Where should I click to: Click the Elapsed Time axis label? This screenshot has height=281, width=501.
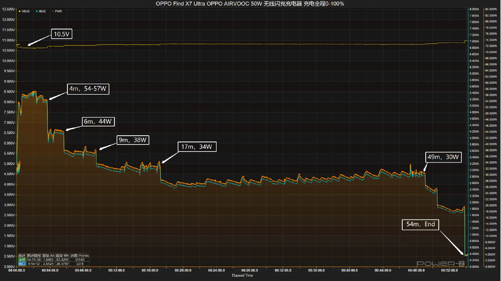pos(242,275)
